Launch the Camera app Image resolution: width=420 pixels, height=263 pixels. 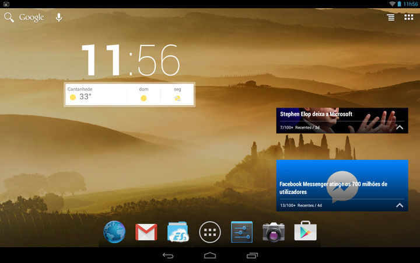coord(273,232)
